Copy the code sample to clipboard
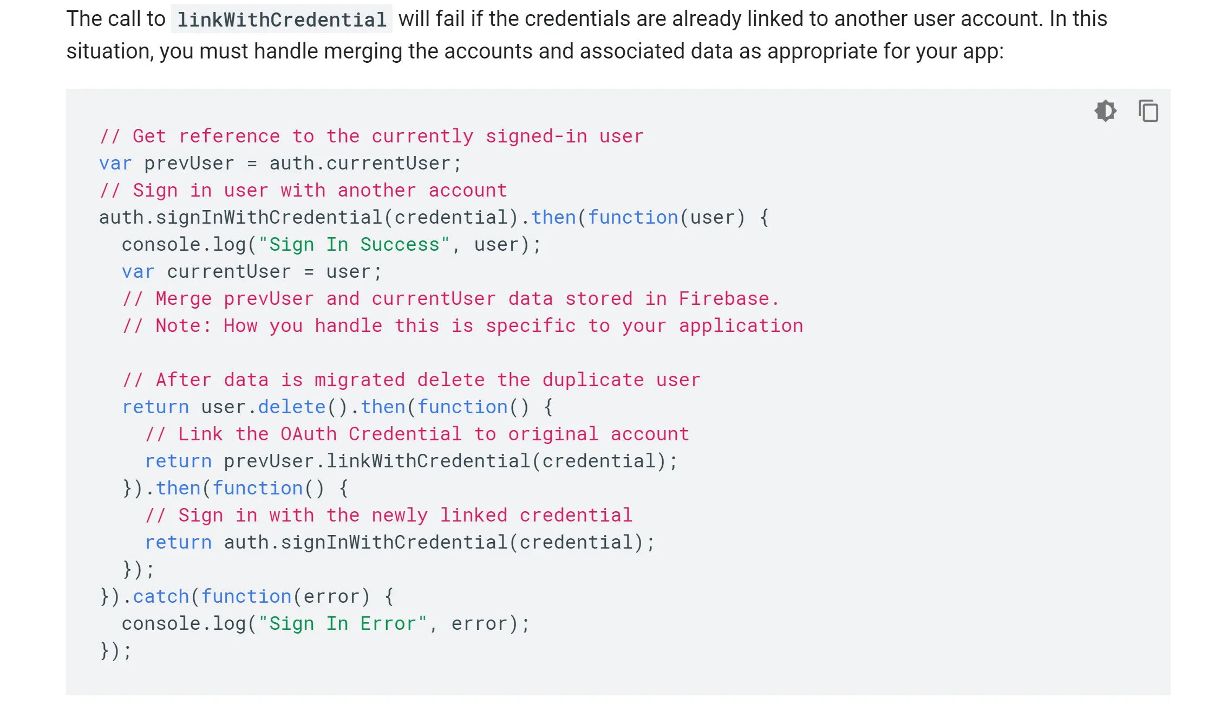Image resolution: width=1221 pixels, height=717 pixels. point(1148,111)
